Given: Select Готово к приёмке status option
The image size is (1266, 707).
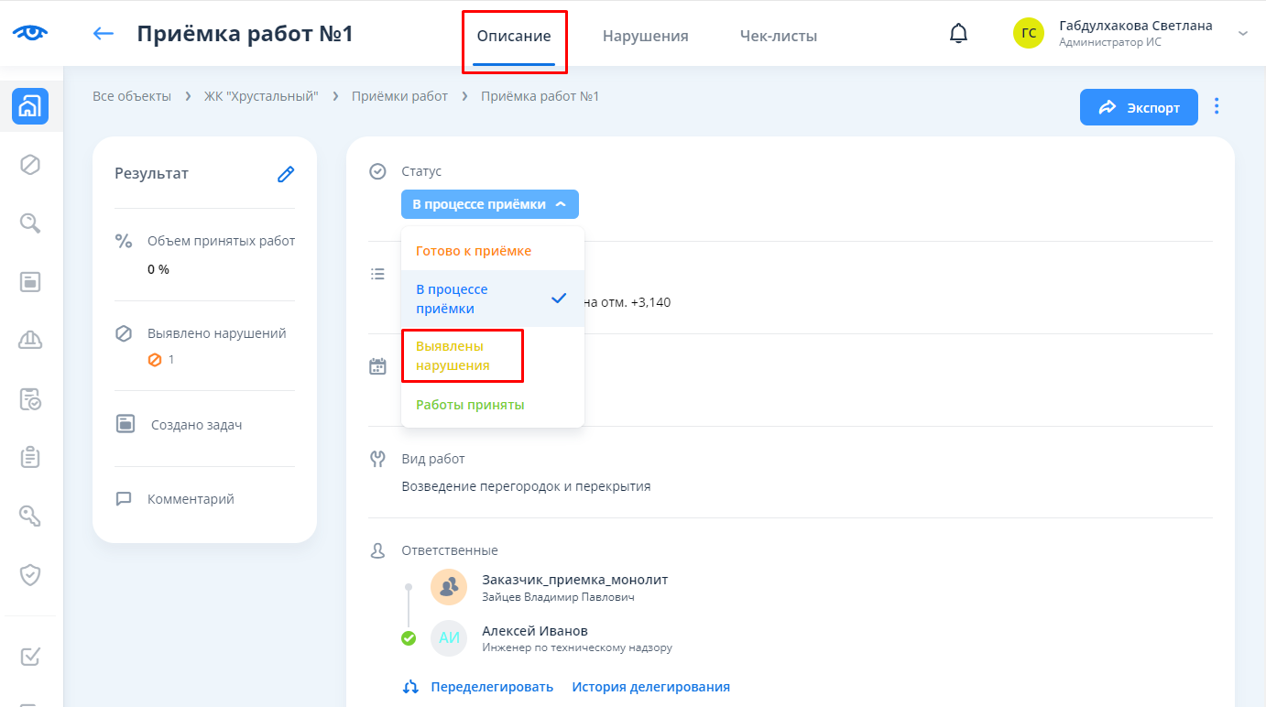Looking at the screenshot, I should pos(474,251).
